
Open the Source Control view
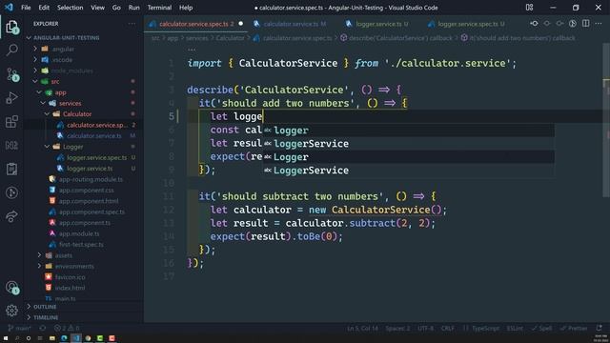click(12, 74)
